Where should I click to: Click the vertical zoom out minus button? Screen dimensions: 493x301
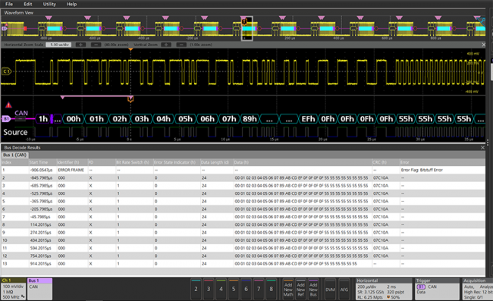(181, 45)
